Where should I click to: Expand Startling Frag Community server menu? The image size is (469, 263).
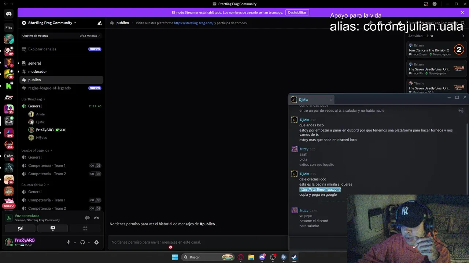[x=49, y=23]
